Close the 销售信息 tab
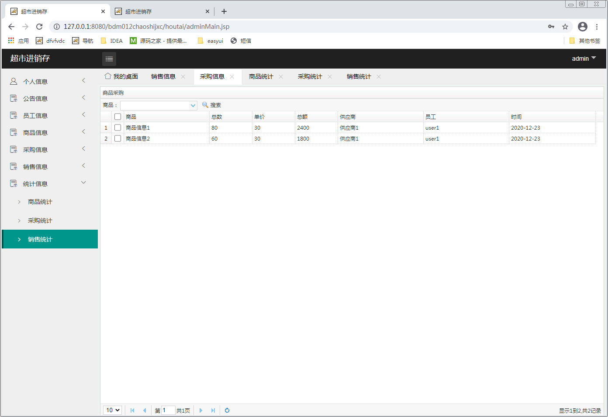The height and width of the screenshot is (417, 608). [183, 77]
